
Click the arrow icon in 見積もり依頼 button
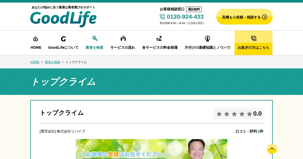click(265, 17)
